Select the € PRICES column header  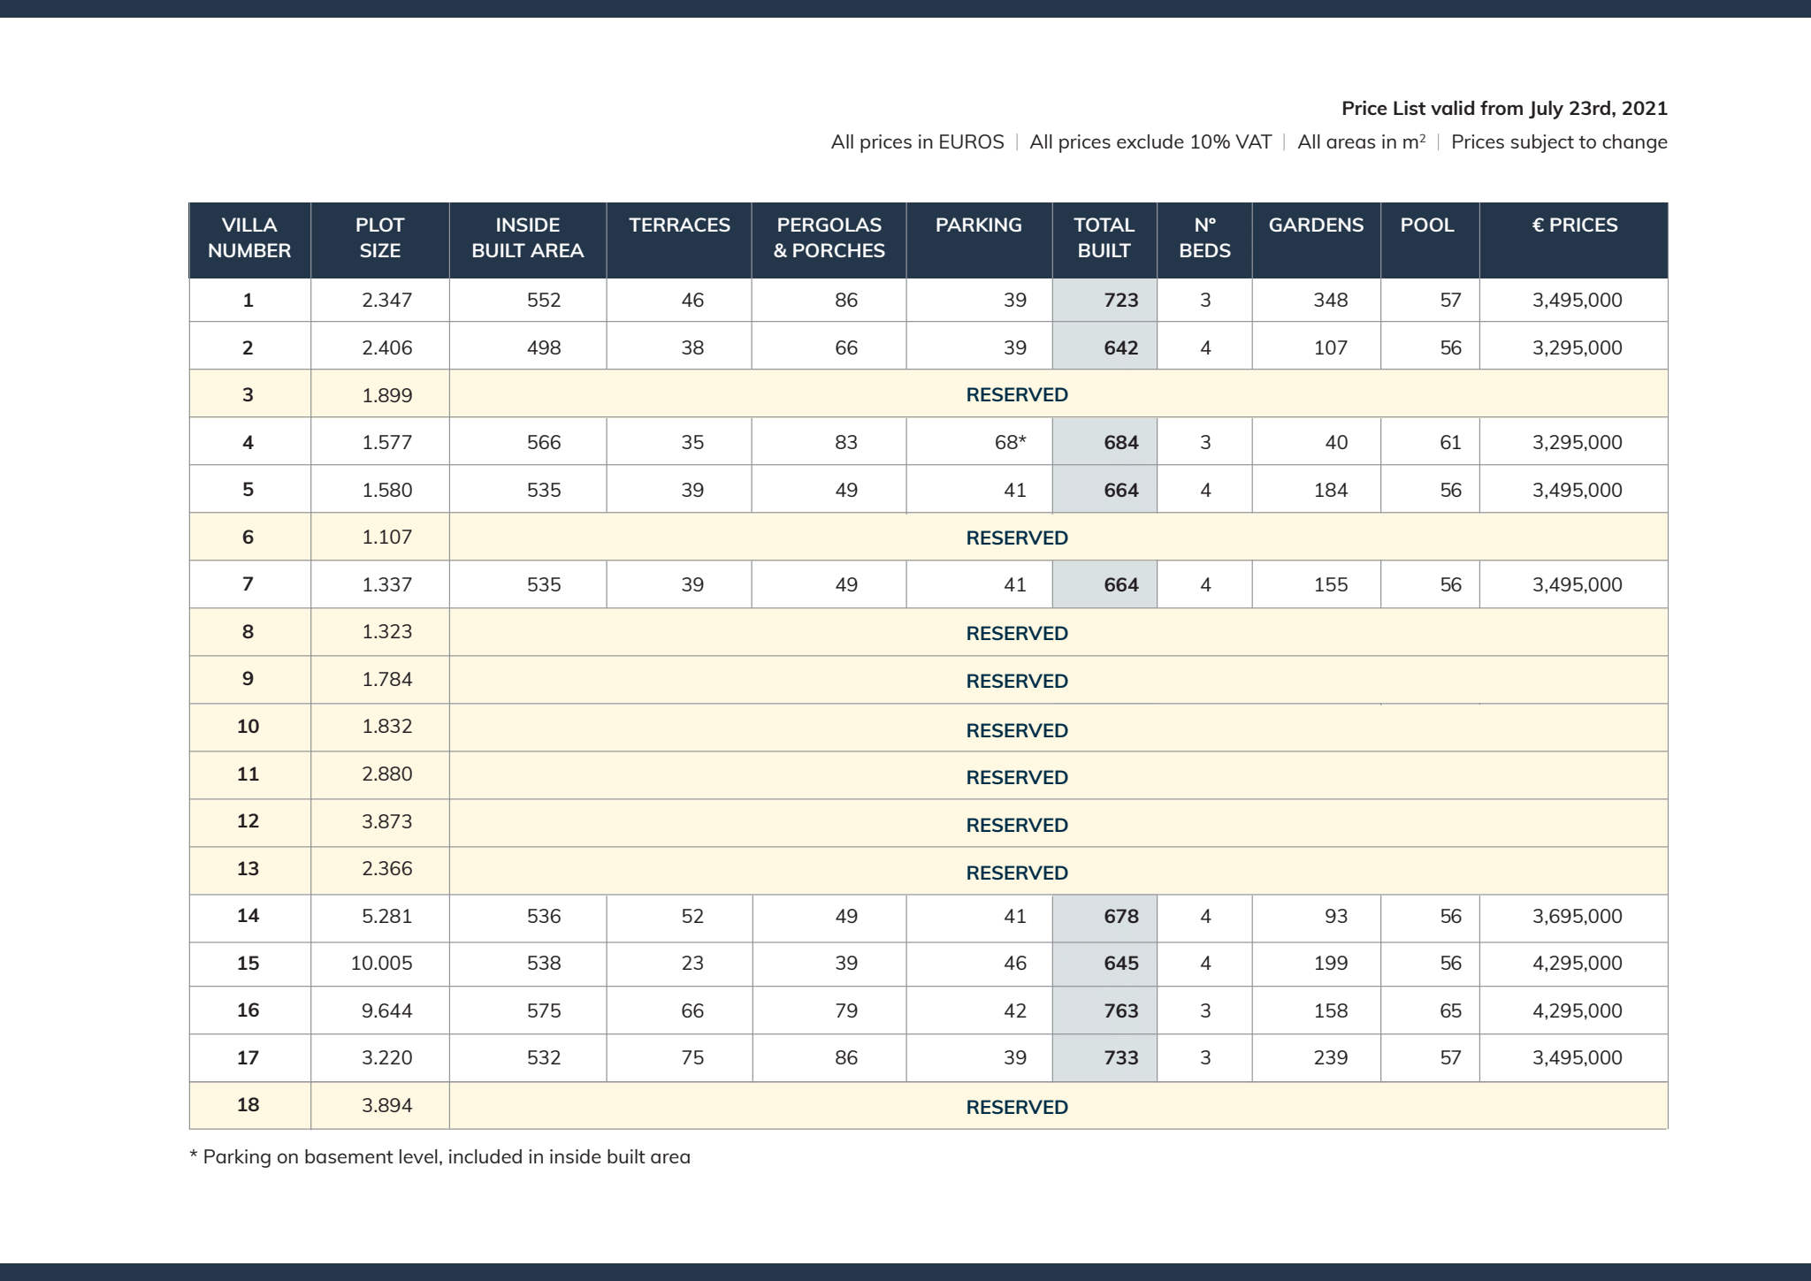click(x=1574, y=225)
